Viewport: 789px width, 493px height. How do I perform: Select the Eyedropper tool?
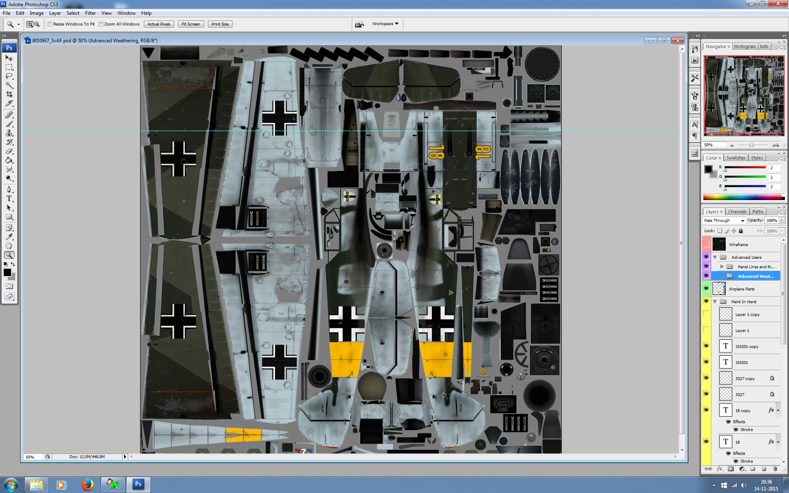[9, 237]
